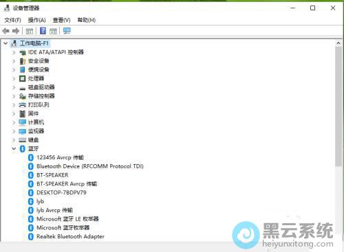Image resolution: width=344 pixels, height=252 pixels.
Task: Open the 查看(V) menu
Action: [61, 20]
